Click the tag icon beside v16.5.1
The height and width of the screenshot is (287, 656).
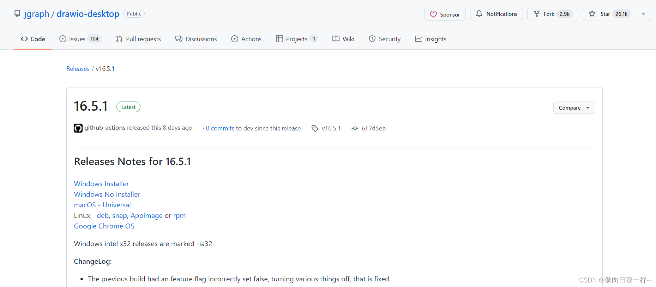point(315,128)
